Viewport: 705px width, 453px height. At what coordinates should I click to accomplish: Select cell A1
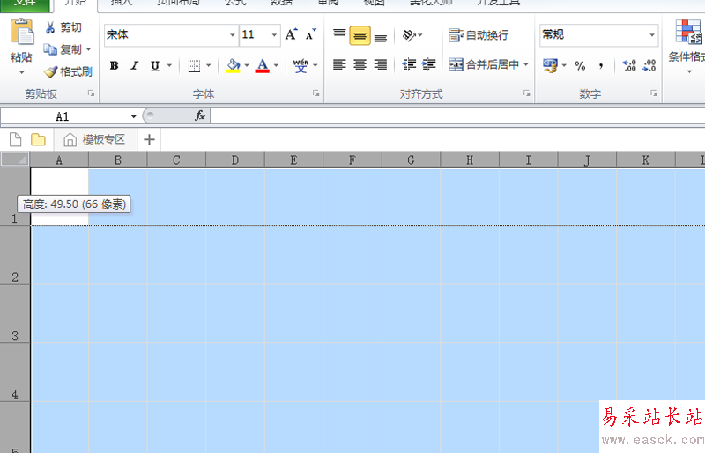pyautogui.click(x=59, y=197)
